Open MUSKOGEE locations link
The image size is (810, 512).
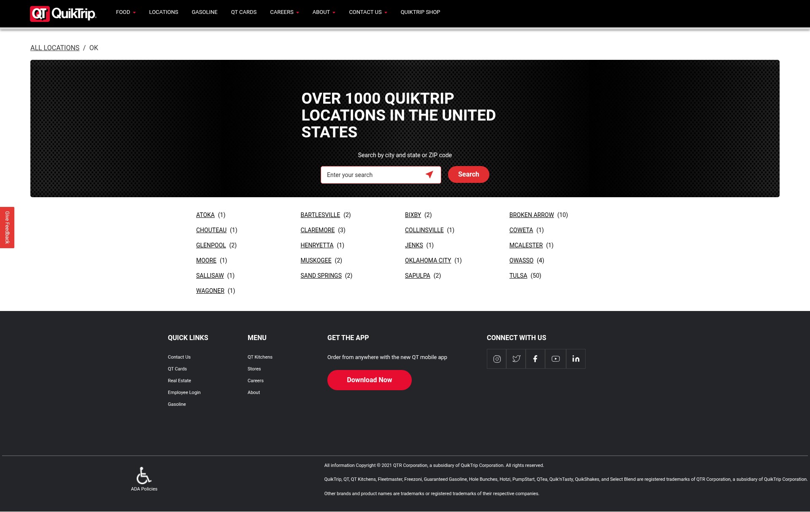click(316, 260)
